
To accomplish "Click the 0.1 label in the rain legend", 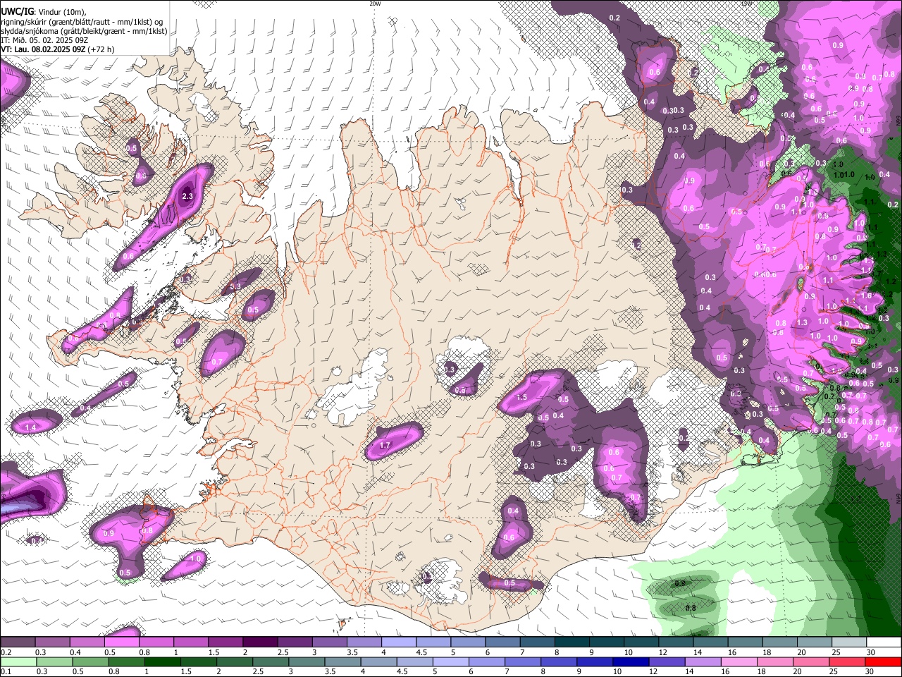I will (6, 672).
